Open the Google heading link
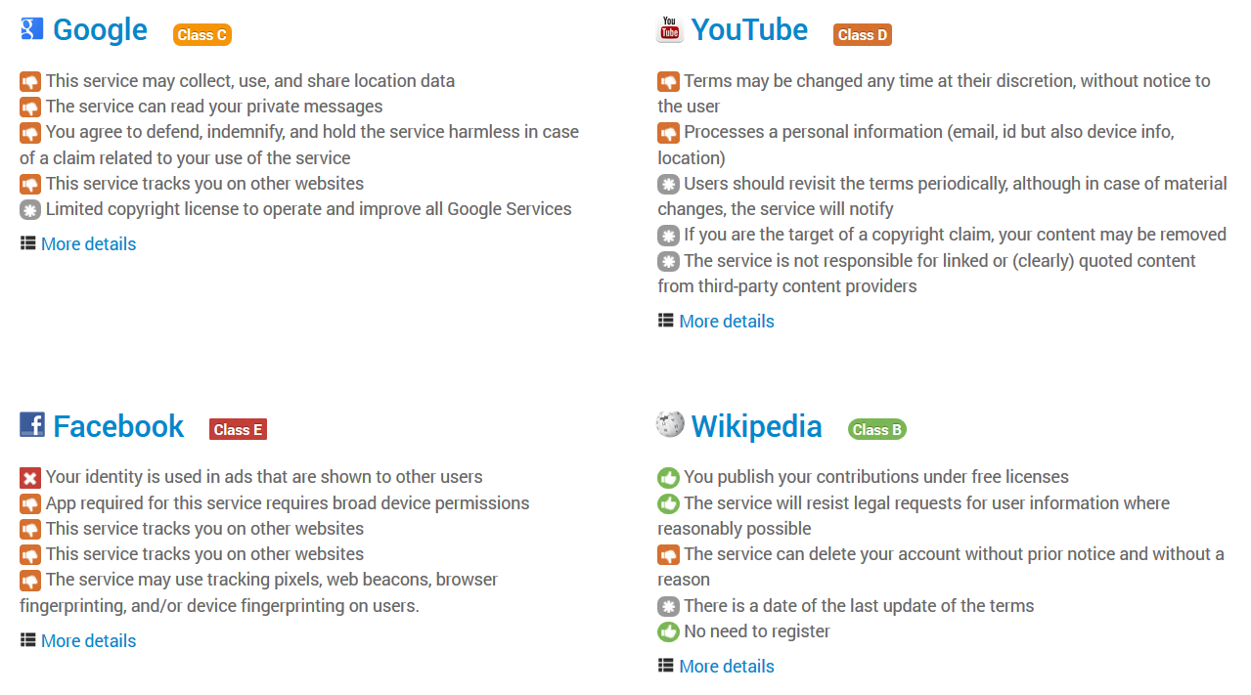The image size is (1251, 695). pos(100,30)
